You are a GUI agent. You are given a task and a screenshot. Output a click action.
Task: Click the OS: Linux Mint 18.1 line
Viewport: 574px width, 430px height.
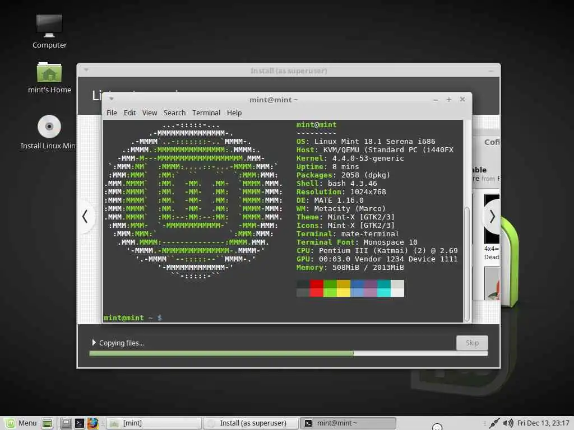(x=366, y=142)
